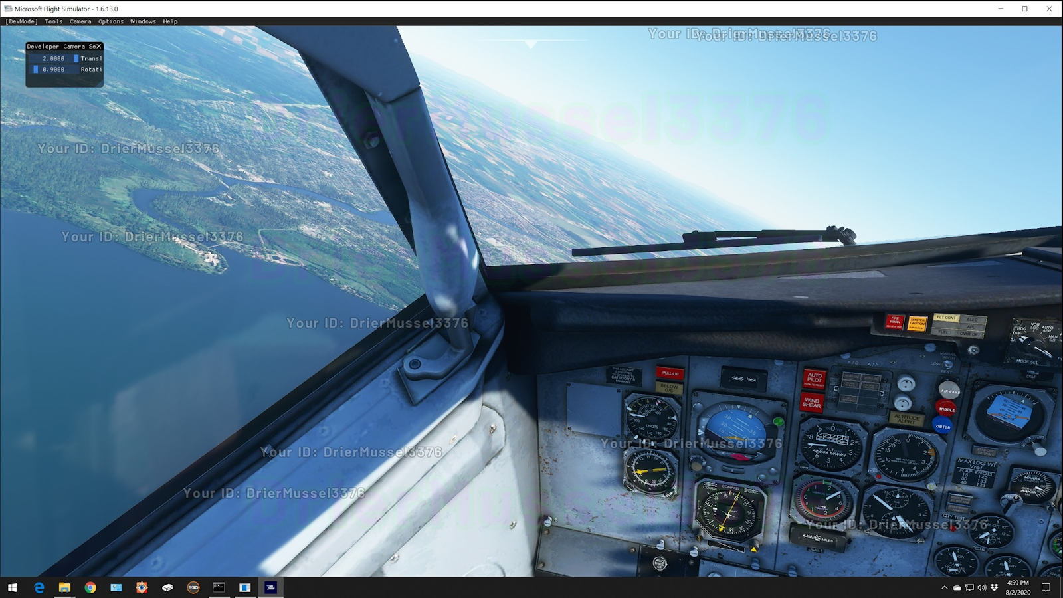Close the Developer Camera panel
The image size is (1063, 598).
[99, 47]
